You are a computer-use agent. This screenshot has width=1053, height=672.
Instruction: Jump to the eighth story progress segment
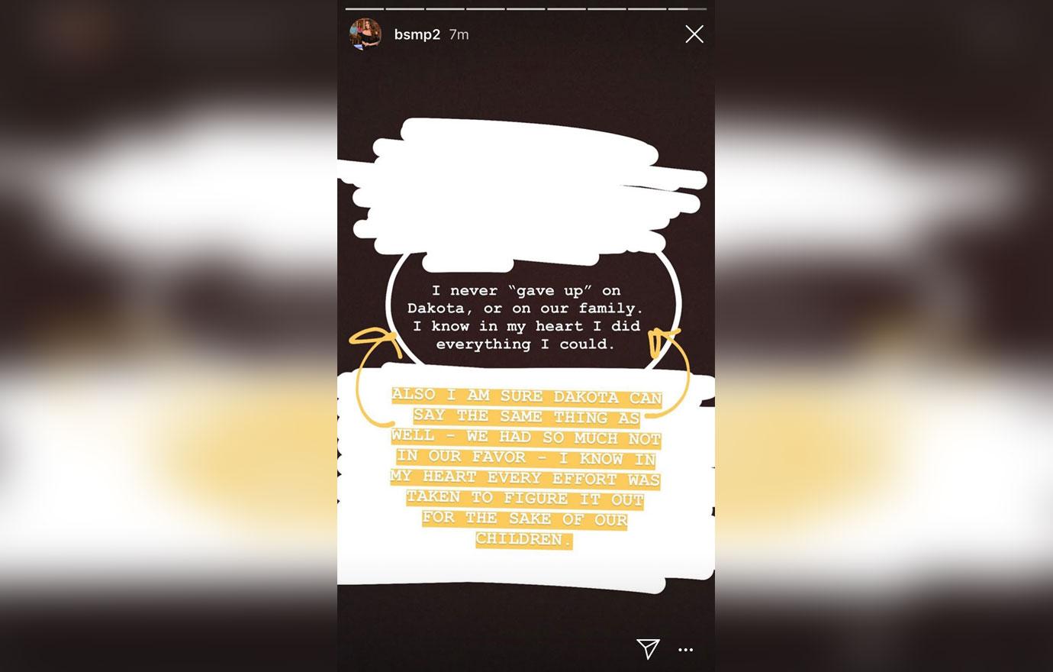[647, 8]
